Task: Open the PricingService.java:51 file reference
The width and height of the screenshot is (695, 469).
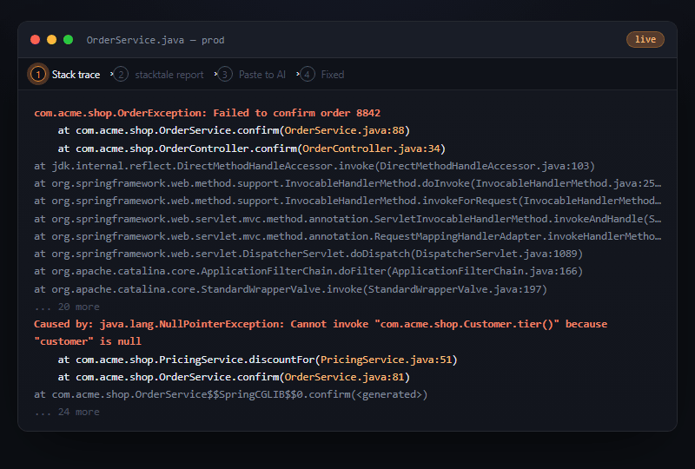Action: click(x=386, y=360)
